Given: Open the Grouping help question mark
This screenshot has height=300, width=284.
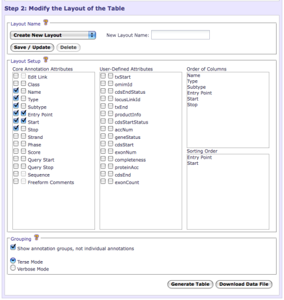Looking at the screenshot, I should click(x=36, y=238).
